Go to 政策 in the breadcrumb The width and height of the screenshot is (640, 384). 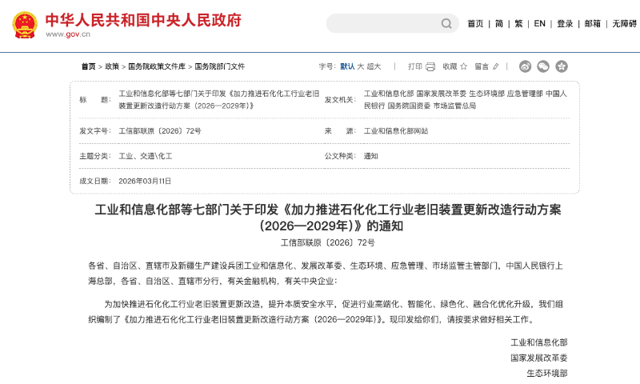pyautogui.click(x=112, y=66)
